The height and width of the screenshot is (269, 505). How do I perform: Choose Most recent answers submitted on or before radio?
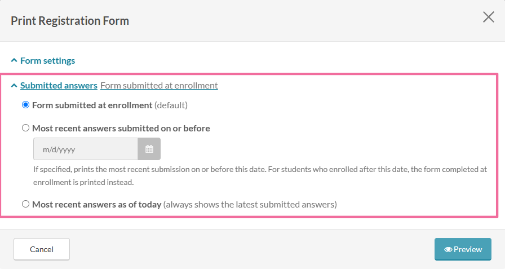25,128
